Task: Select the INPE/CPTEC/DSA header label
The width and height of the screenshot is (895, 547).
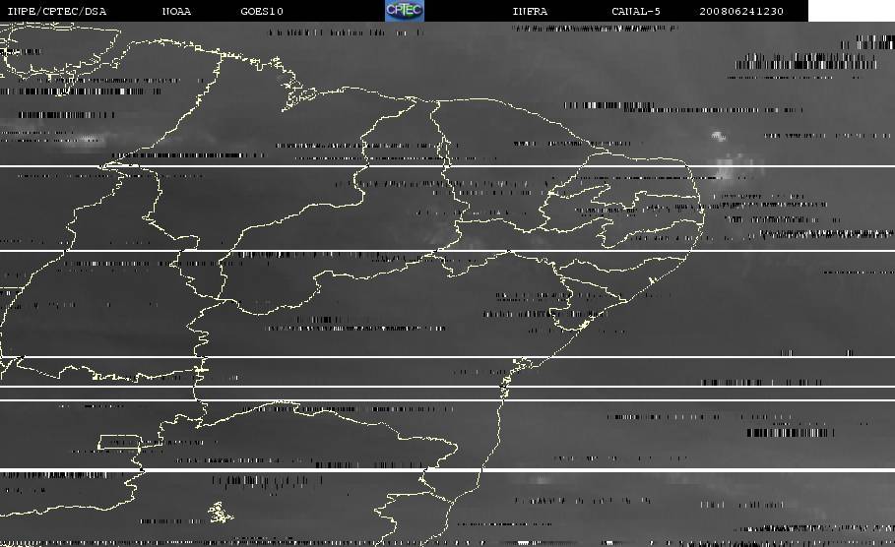Action: pos(56,12)
